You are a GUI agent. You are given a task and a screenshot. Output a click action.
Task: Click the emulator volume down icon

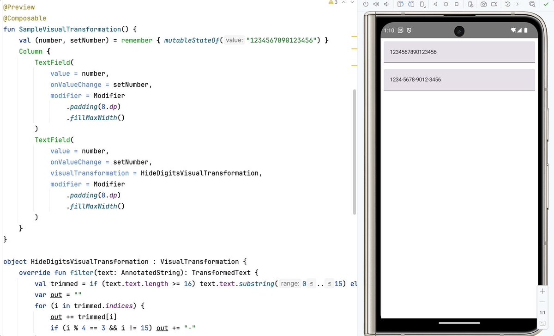point(386,4)
